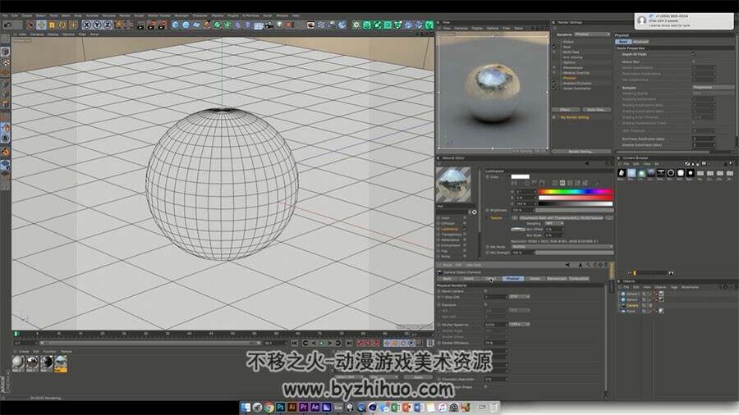Screen dimensions: 739x415
Task: Click Render to Picture Viewer icon
Action: pos(151,25)
